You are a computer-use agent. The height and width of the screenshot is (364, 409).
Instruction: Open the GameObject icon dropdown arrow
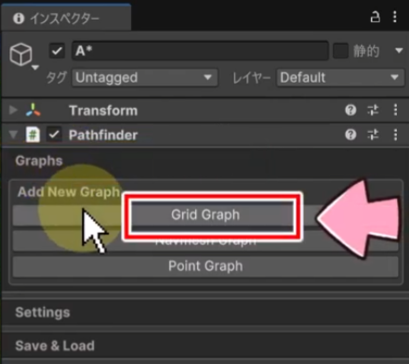(35, 67)
